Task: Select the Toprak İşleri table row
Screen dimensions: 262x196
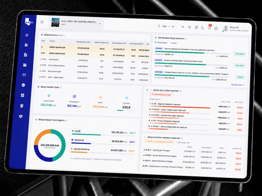Action: (94, 61)
